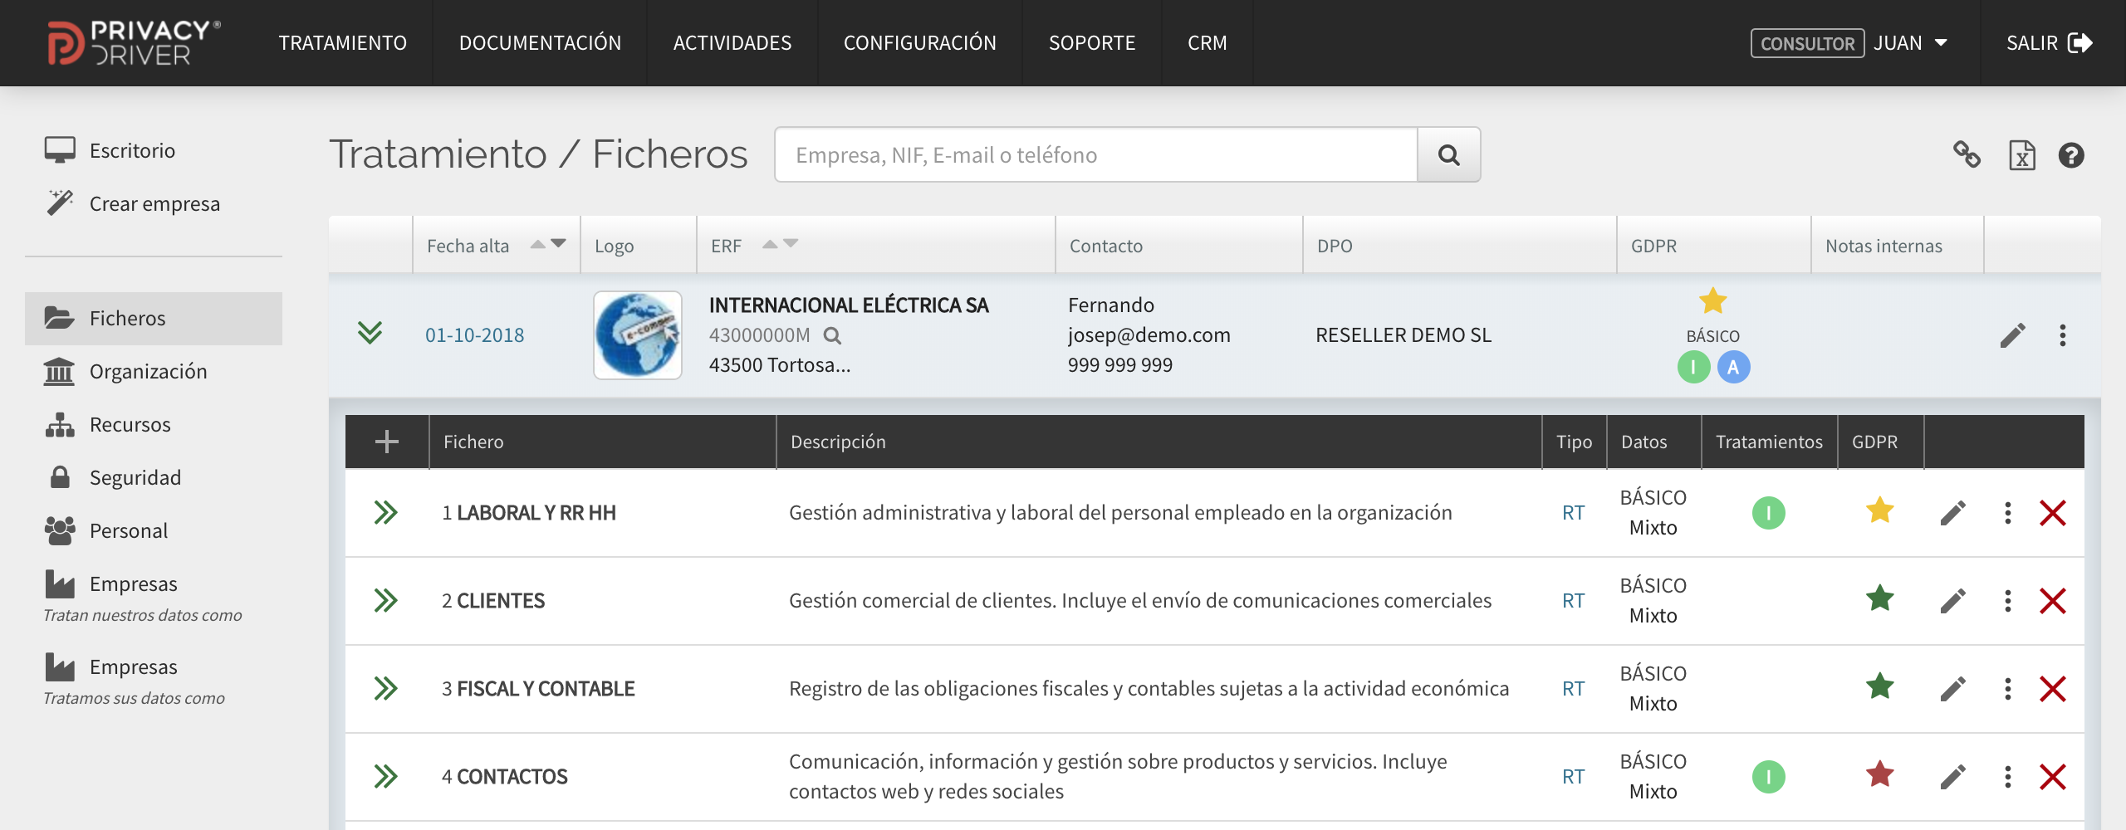The image size is (2126, 830).
Task: Open Personal in sidebar
Action: click(154, 530)
